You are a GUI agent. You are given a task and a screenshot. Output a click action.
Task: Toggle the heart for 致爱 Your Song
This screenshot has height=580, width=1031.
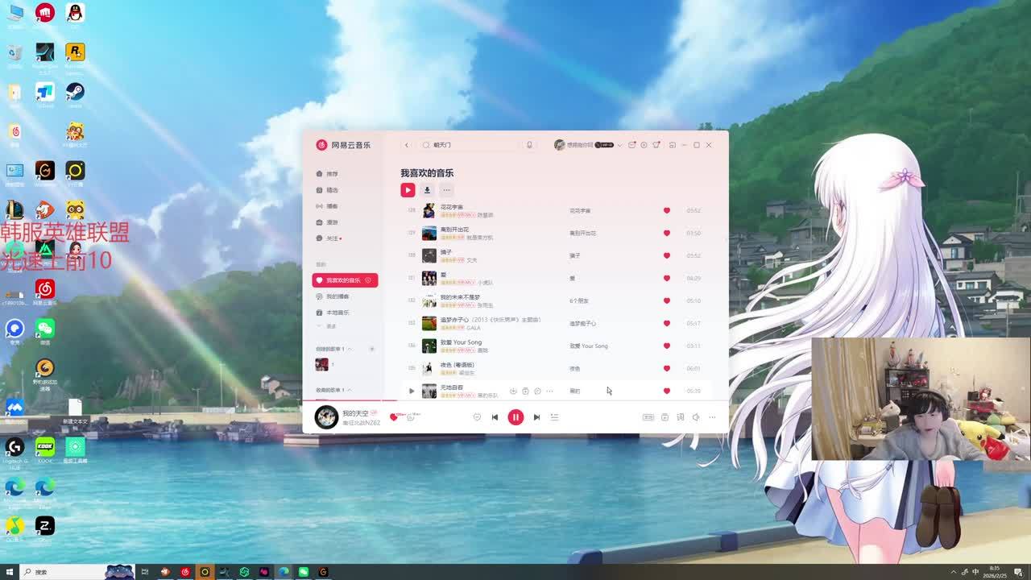click(x=666, y=346)
